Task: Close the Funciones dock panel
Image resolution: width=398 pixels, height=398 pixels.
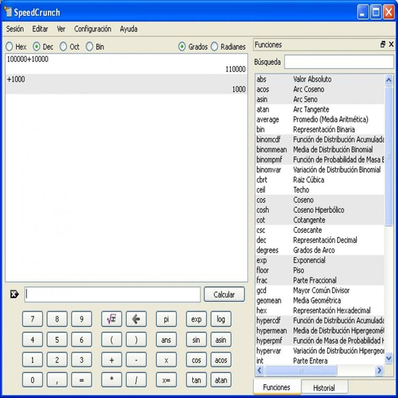Action: click(391, 44)
